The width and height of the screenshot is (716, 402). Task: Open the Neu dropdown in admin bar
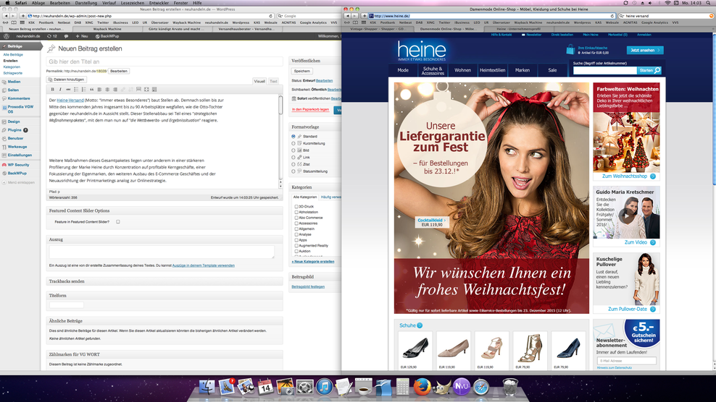point(82,36)
